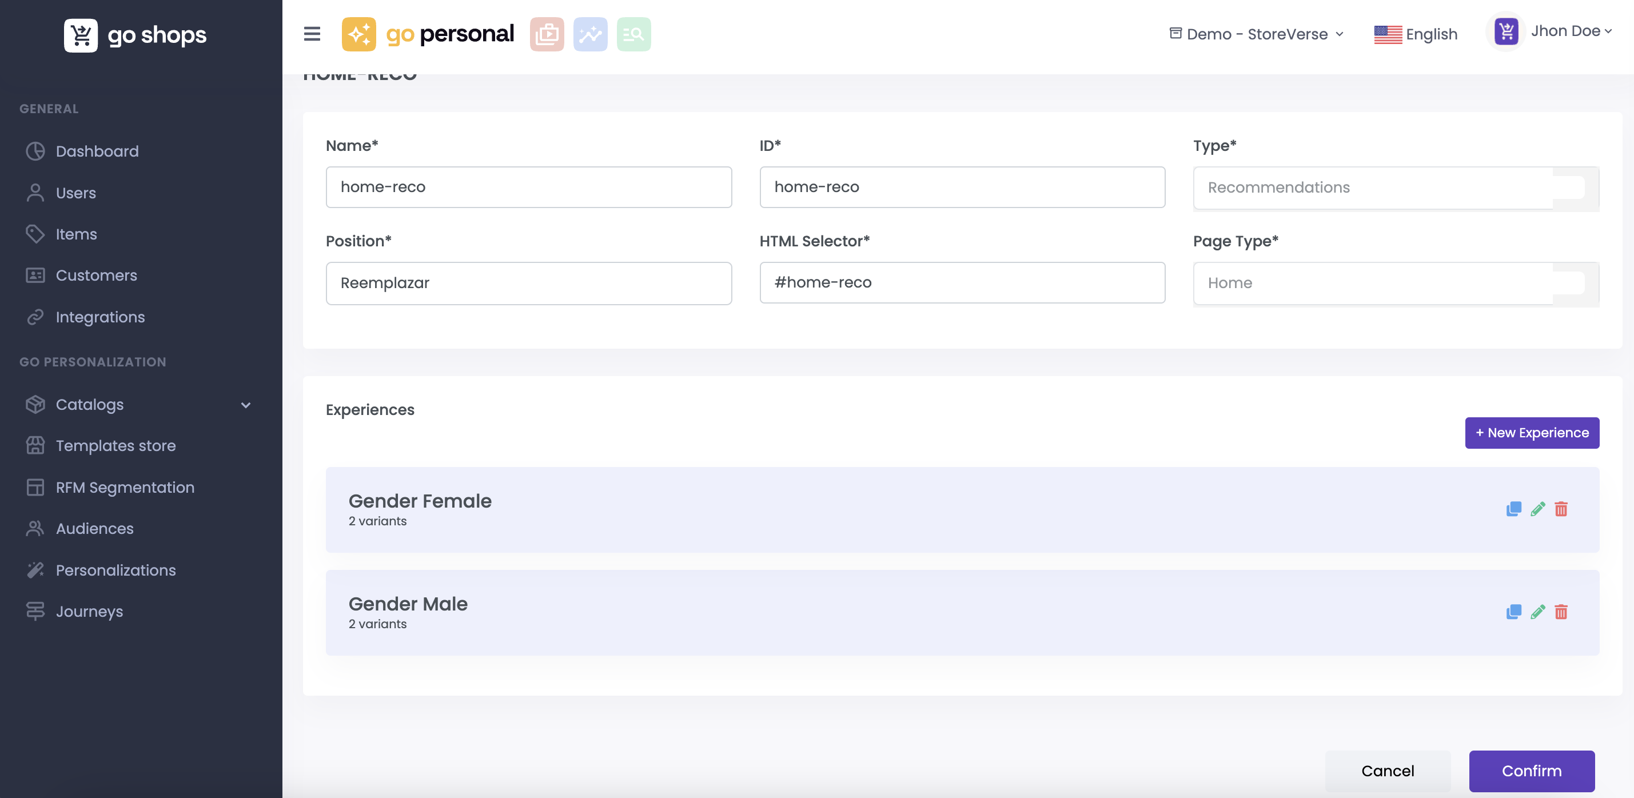Open the Demo - StoreVerse store dropdown

1256,34
